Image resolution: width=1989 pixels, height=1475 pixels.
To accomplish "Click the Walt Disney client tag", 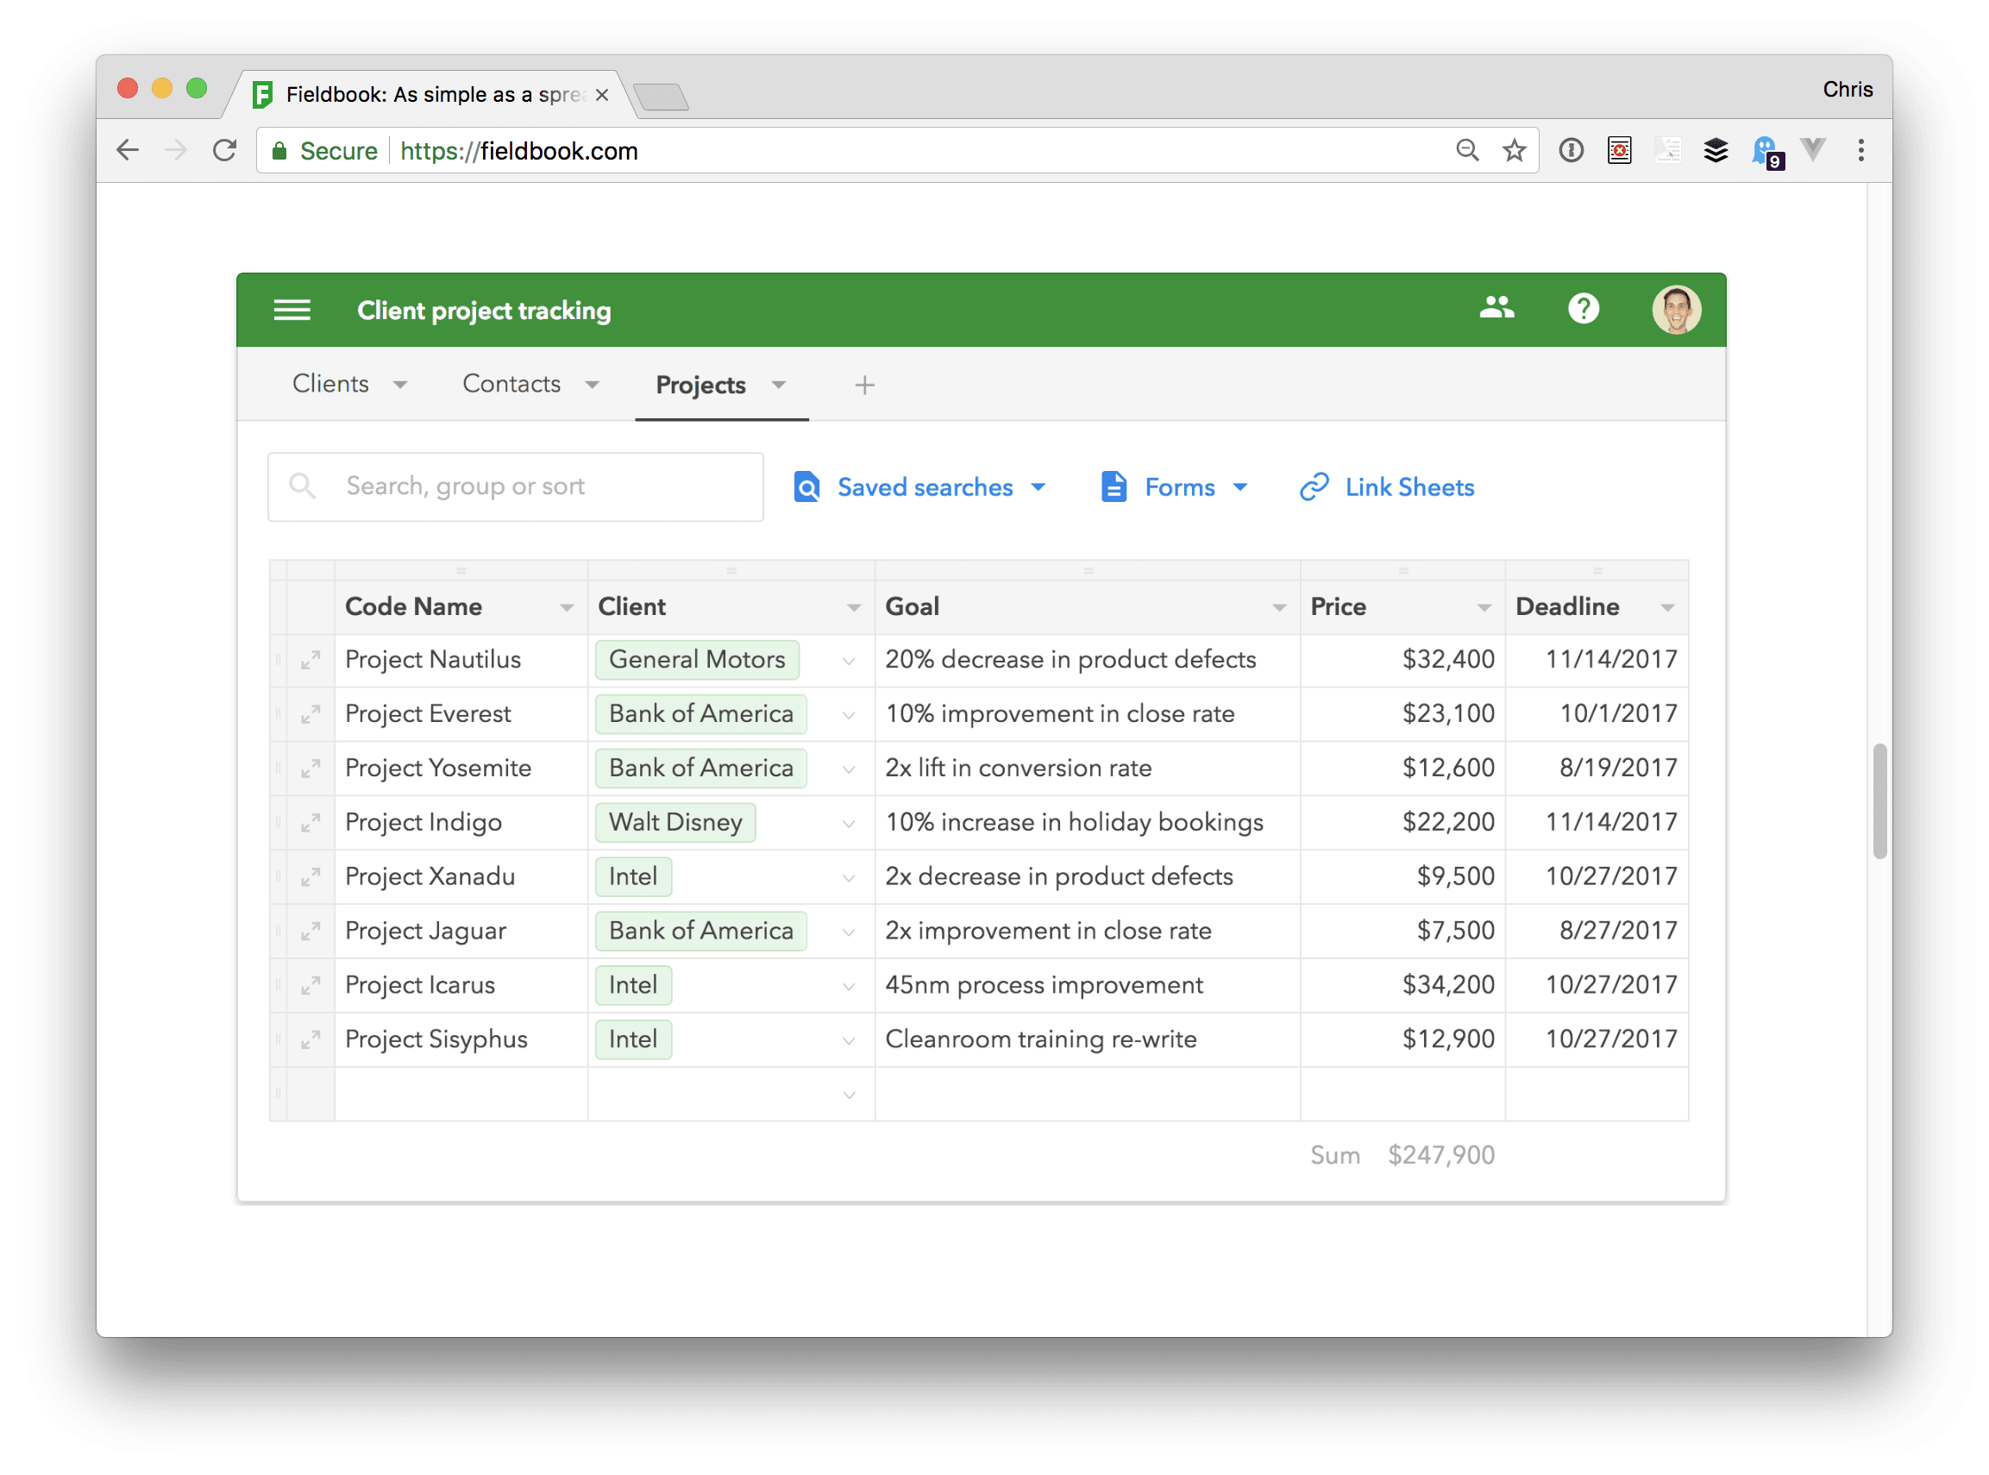I will (x=675, y=822).
